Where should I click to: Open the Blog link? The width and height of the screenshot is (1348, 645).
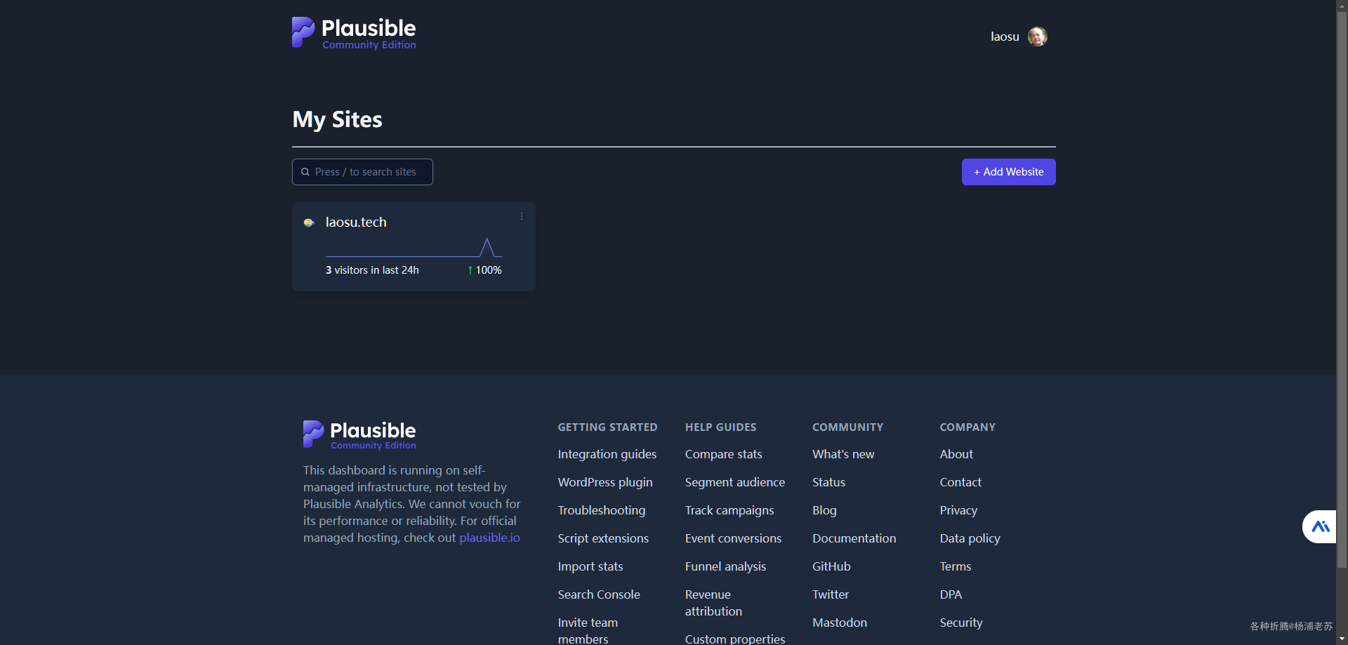824,510
